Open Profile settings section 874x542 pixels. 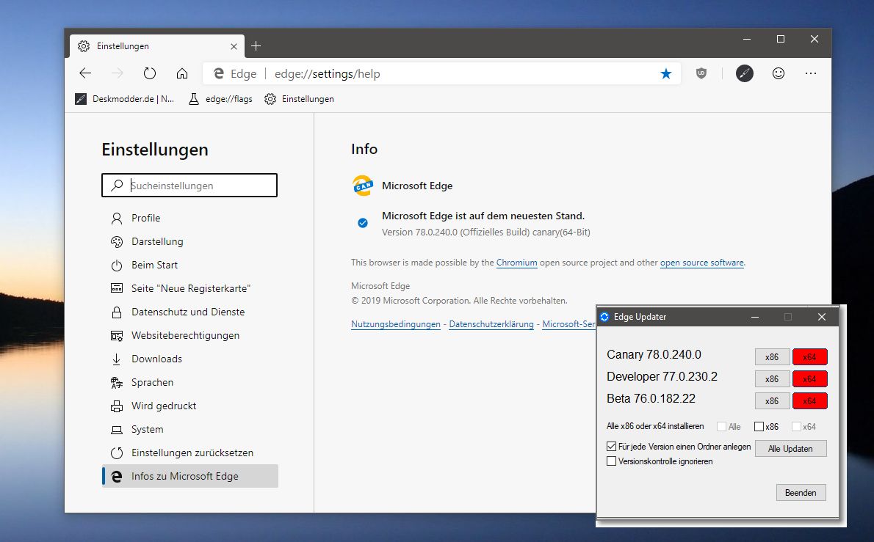click(190, 218)
